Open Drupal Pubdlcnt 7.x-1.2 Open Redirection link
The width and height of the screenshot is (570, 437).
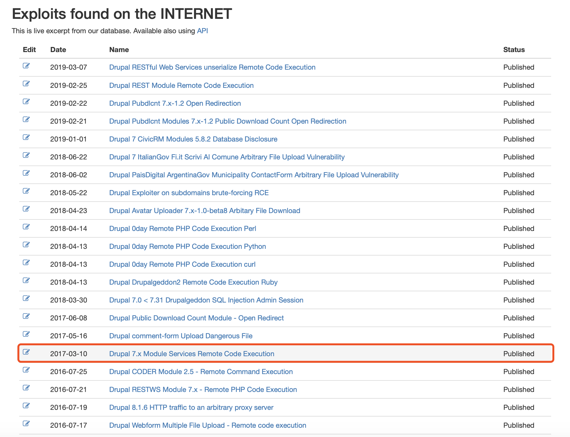tap(175, 103)
